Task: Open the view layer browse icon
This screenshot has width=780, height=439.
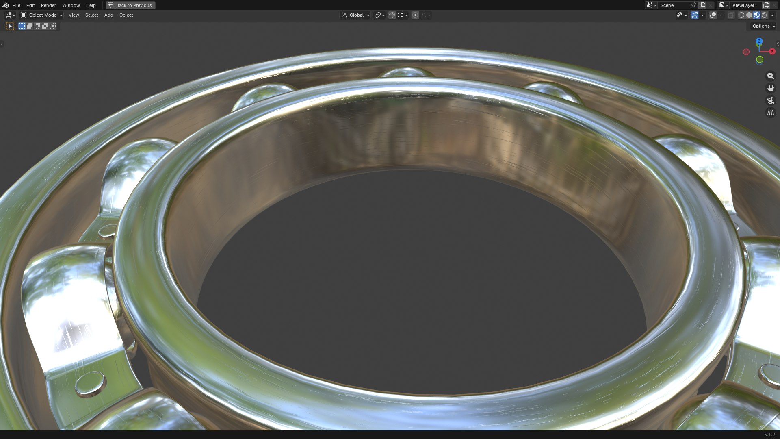Action: (x=724, y=5)
